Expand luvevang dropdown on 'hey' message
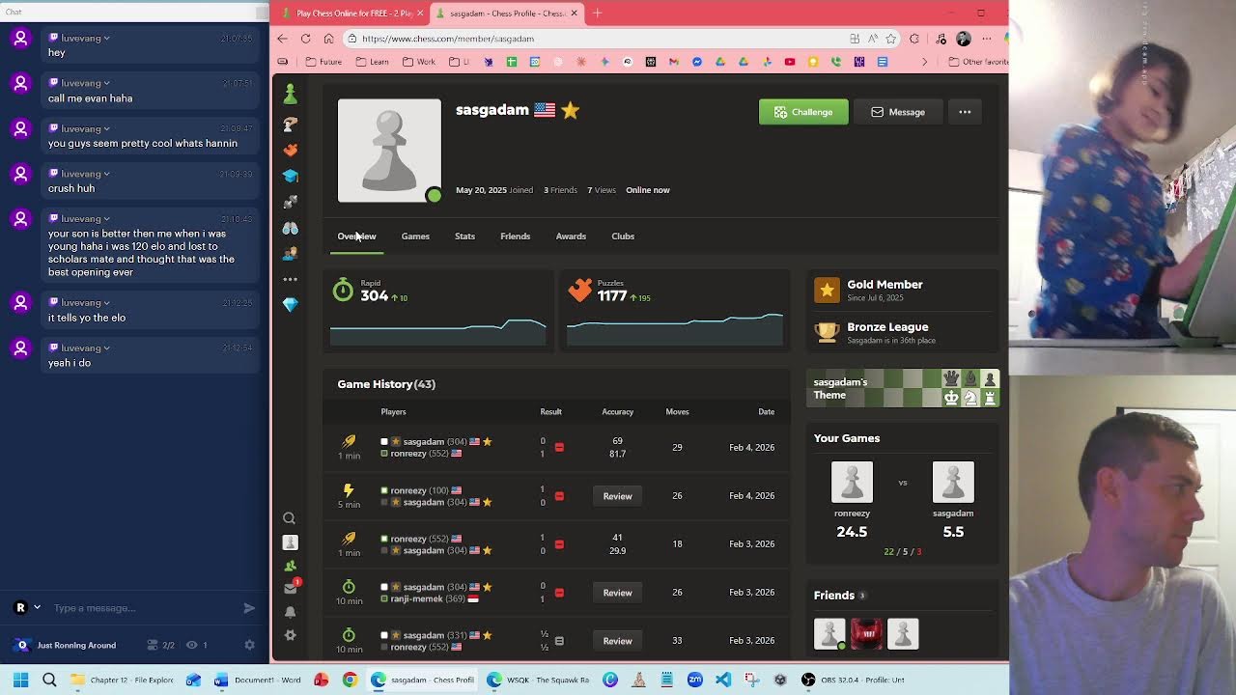 pyautogui.click(x=106, y=38)
